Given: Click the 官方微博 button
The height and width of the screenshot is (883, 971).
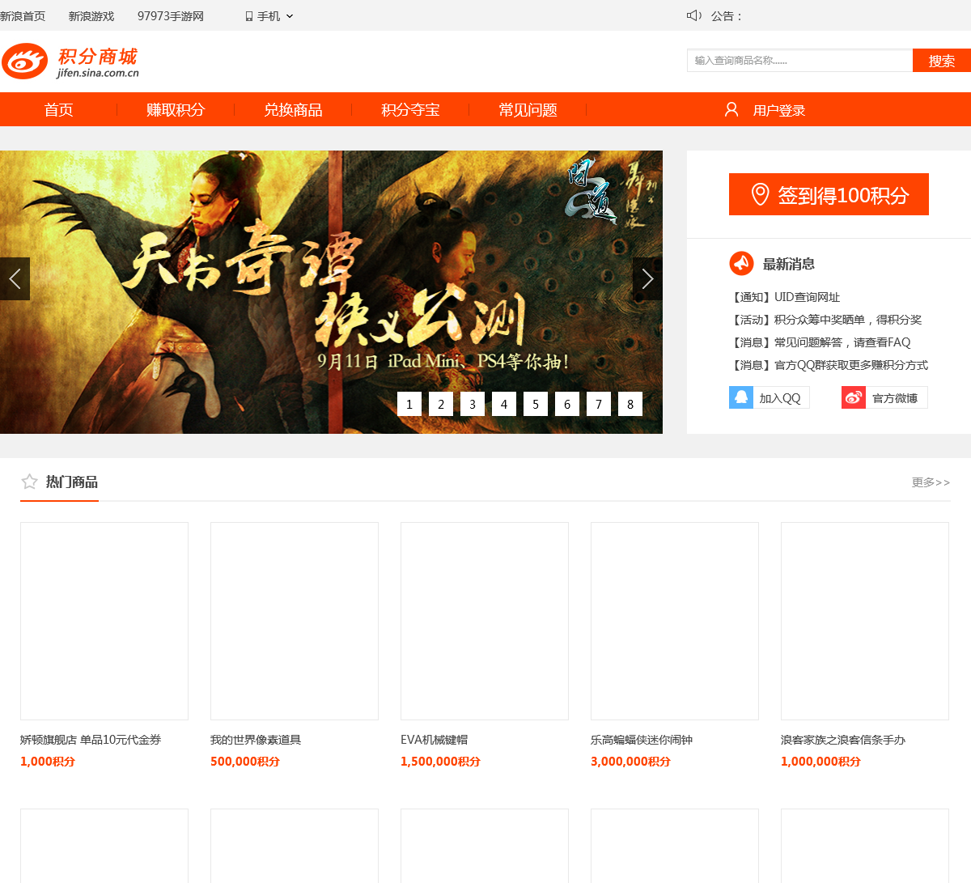Looking at the screenshot, I should pyautogui.click(x=884, y=397).
